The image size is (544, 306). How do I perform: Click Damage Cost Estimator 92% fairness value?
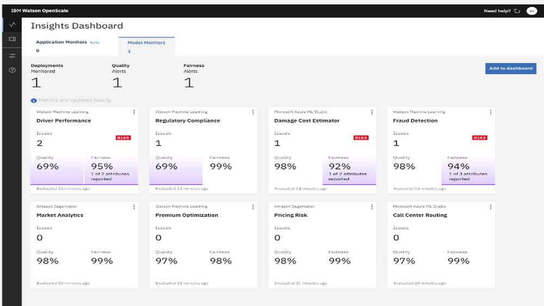coord(339,167)
